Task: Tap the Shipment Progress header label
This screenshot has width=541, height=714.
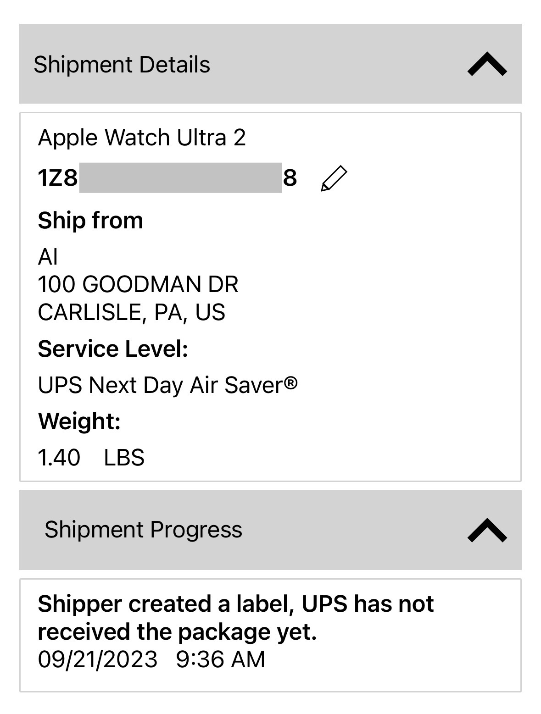Action: coord(143,530)
